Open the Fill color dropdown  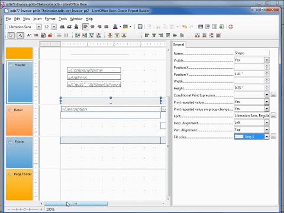pos(267,137)
